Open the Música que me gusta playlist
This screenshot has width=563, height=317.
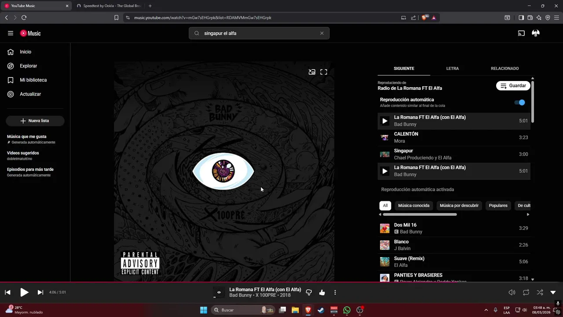point(35,139)
